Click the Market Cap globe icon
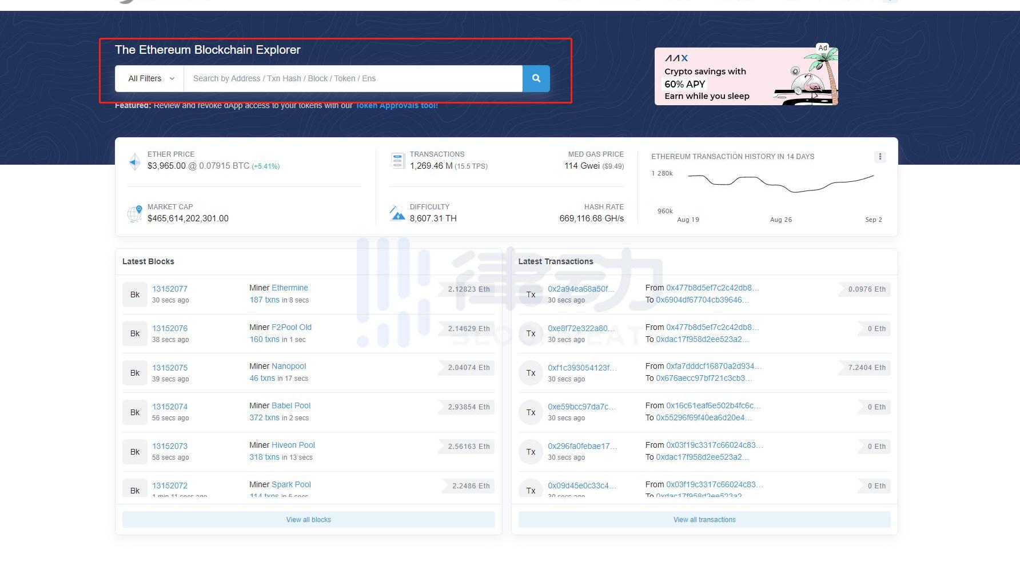 (x=135, y=214)
